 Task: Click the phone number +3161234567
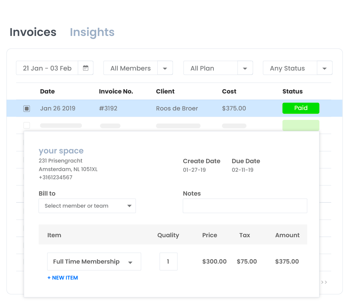pyautogui.click(x=56, y=177)
